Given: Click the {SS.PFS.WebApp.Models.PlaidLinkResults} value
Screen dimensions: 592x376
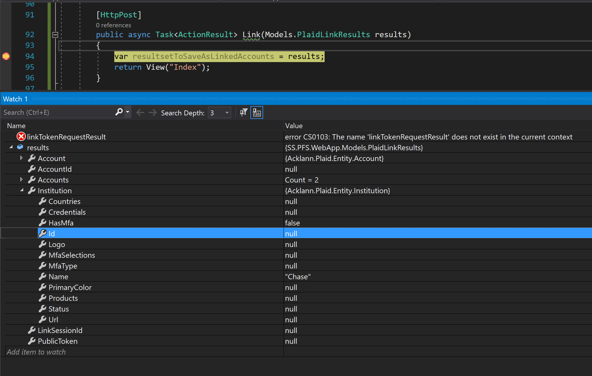Looking at the screenshot, I should click(354, 147).
